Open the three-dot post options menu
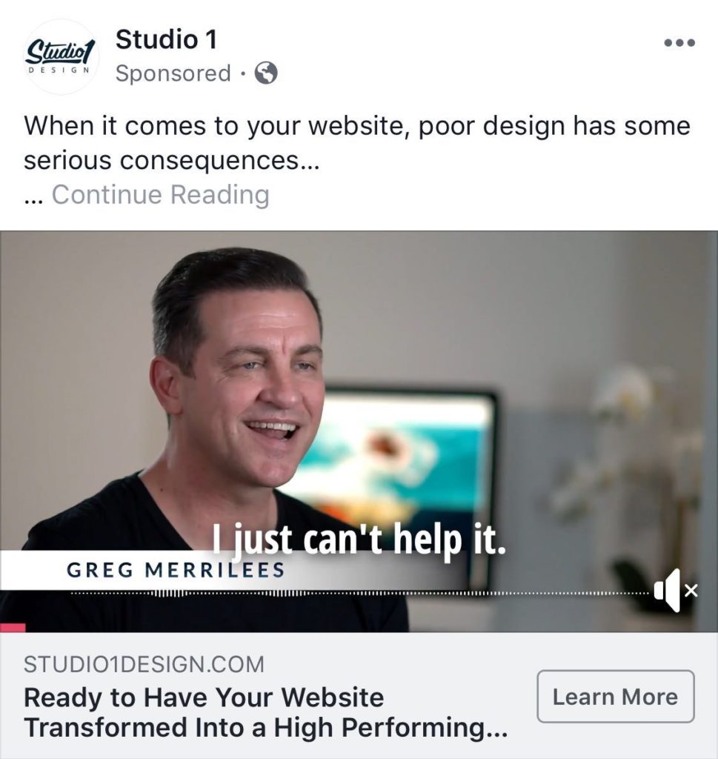Screen dimensions: 718x759 point(679,42)
